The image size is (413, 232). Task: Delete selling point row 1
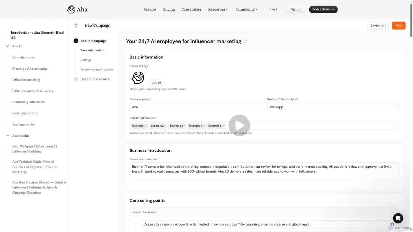click(392, 224)
